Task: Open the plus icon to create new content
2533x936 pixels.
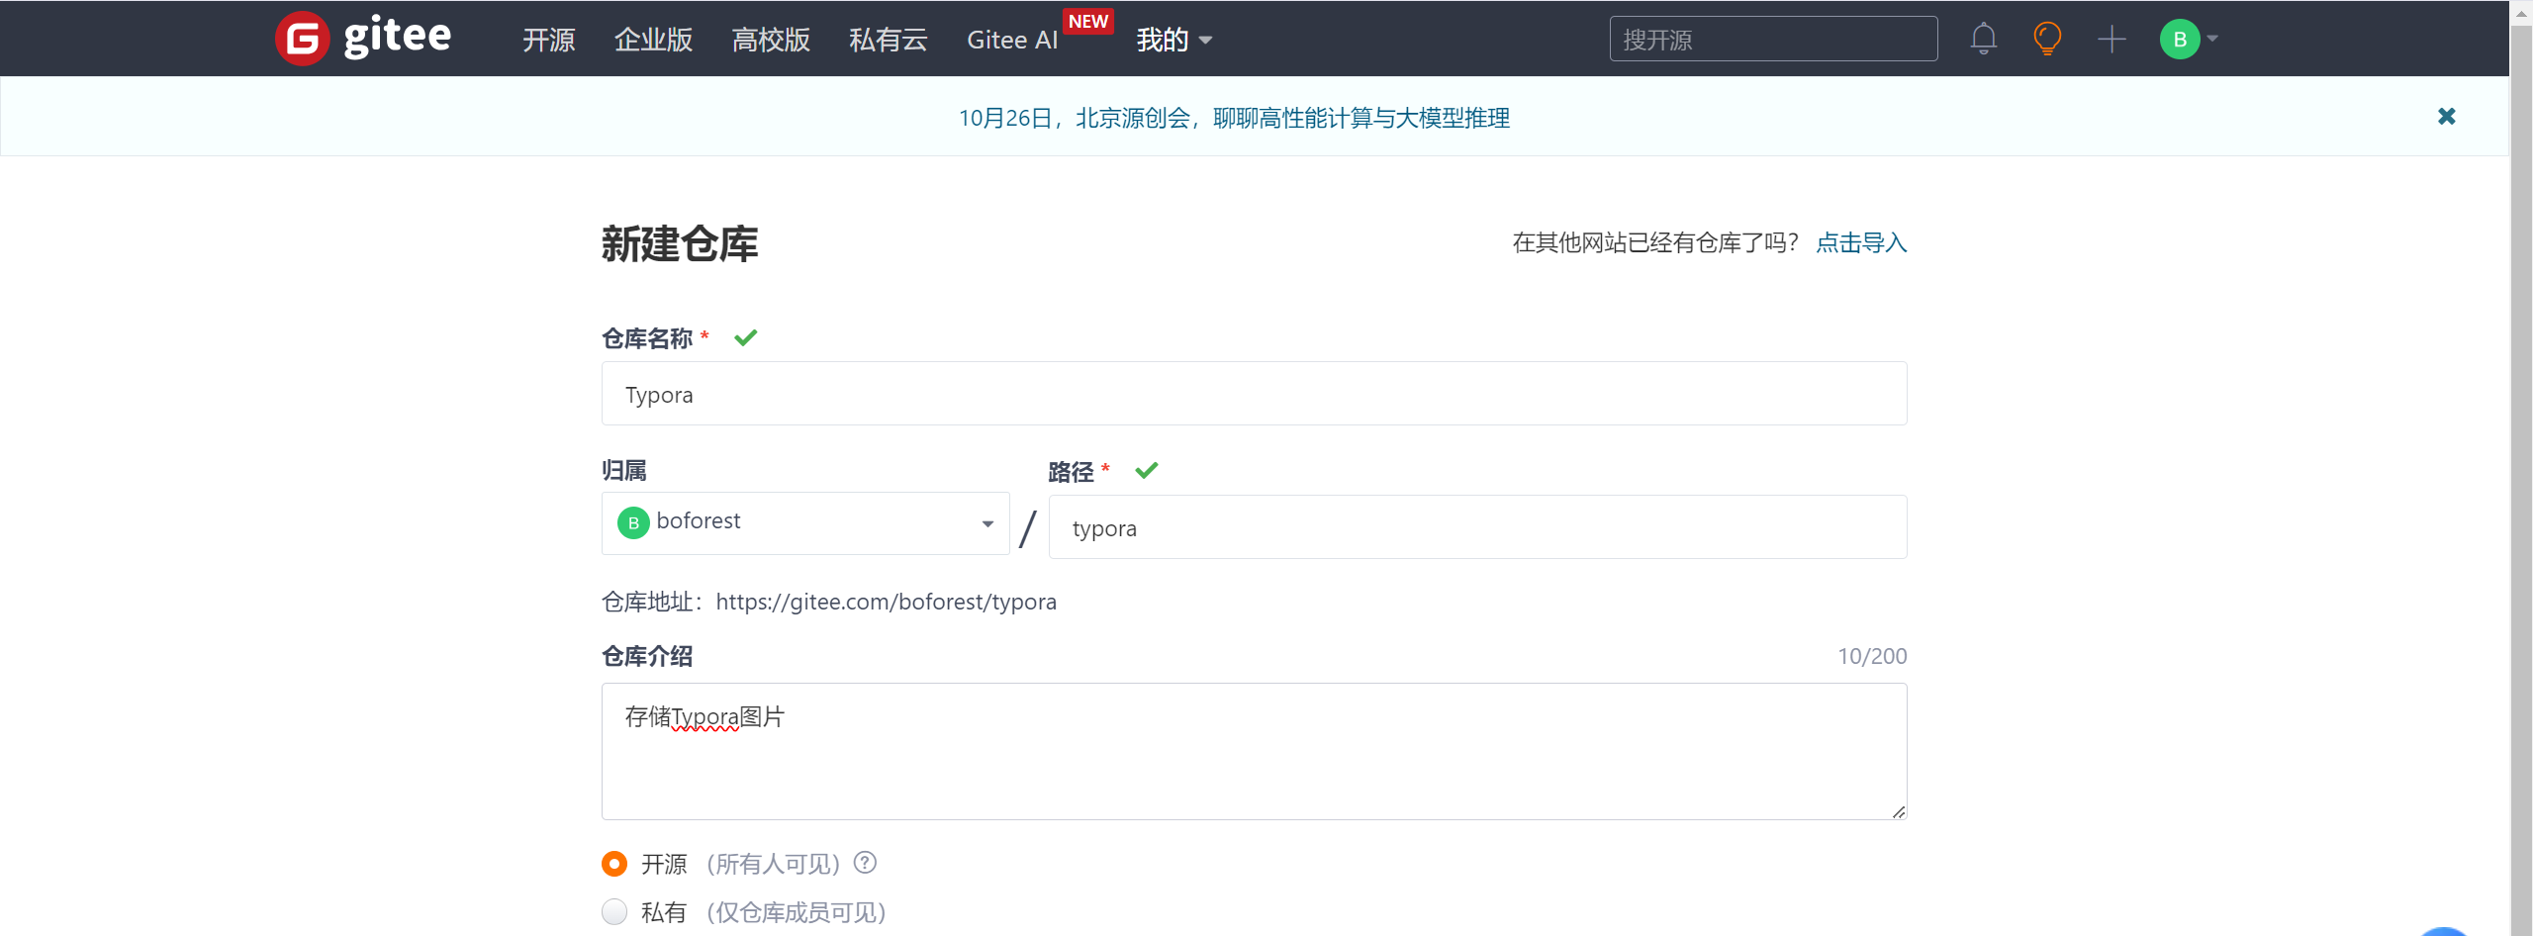Action: click(x=2111, y=38)
